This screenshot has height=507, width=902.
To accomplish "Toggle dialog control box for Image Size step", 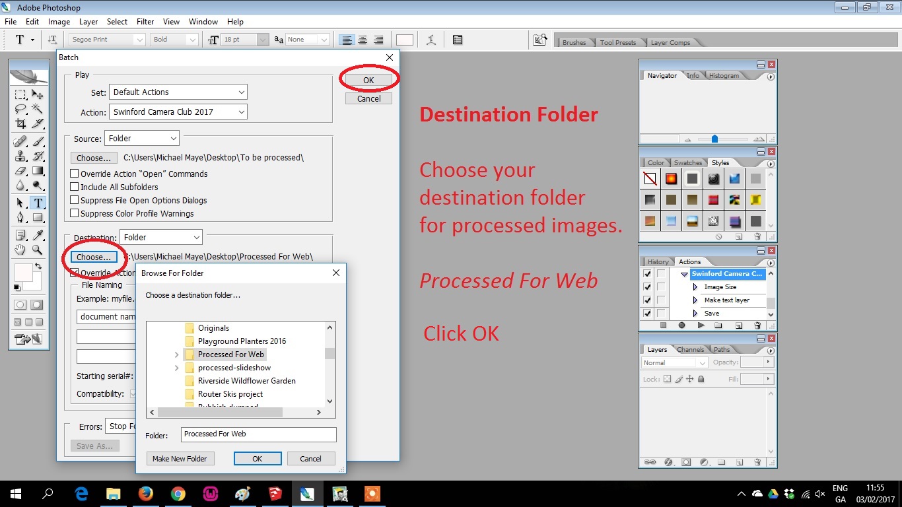I will pos(660,287).
